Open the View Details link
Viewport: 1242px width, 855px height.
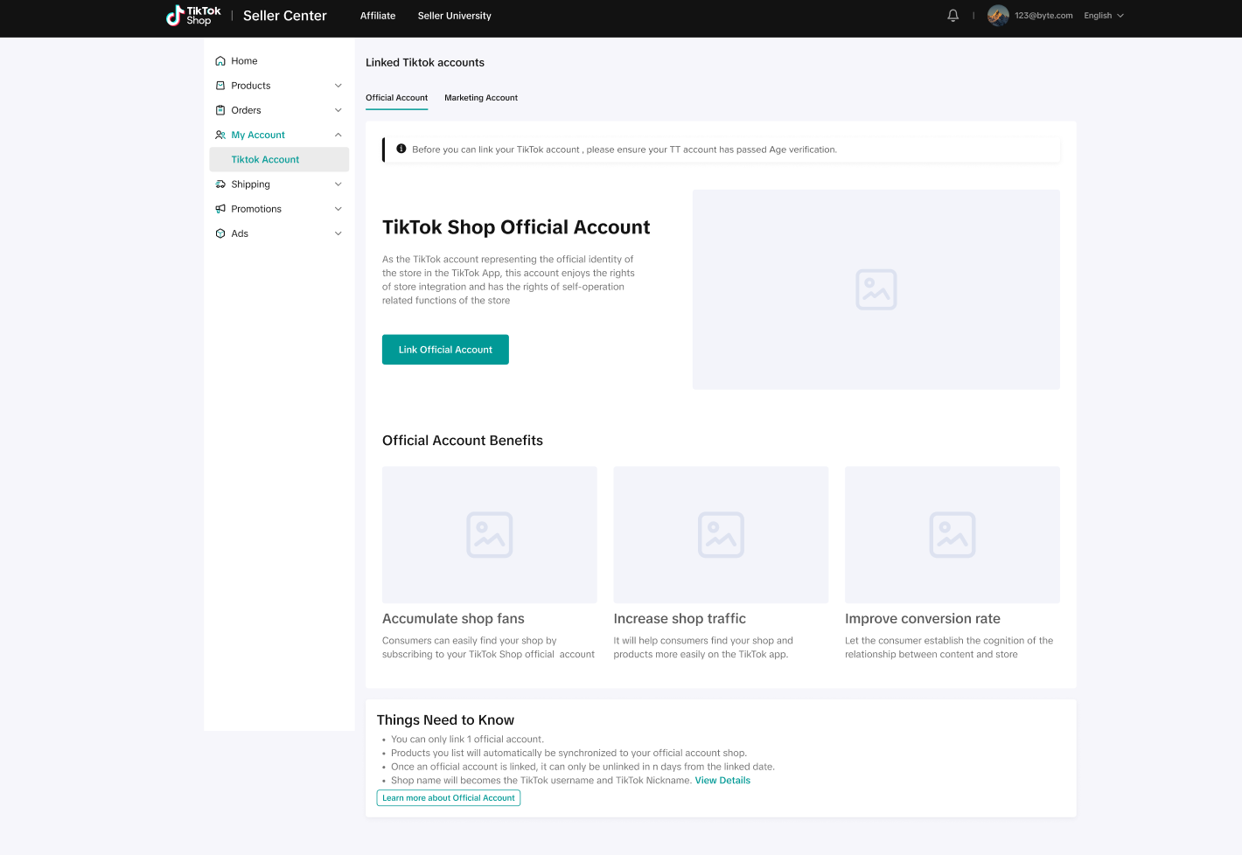(722, 781)
